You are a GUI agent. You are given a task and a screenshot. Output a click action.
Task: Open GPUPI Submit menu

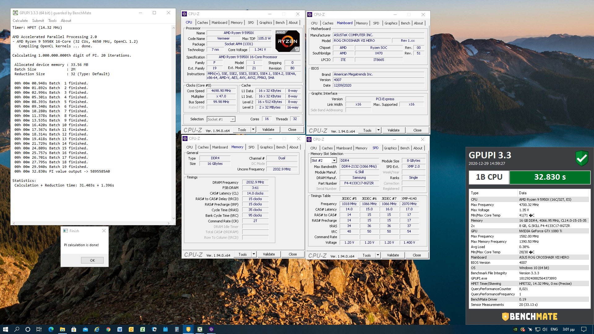[x=38, y=21]
